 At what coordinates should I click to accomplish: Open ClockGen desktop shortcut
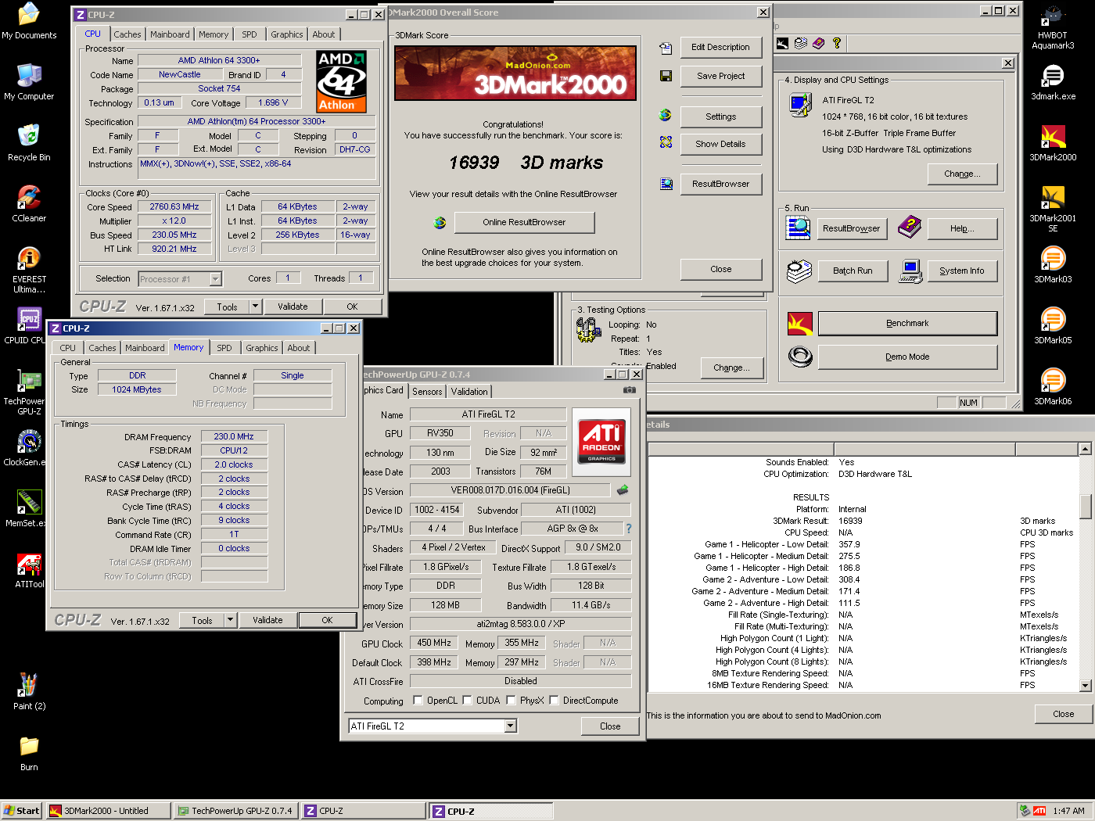tap(29, 448)
